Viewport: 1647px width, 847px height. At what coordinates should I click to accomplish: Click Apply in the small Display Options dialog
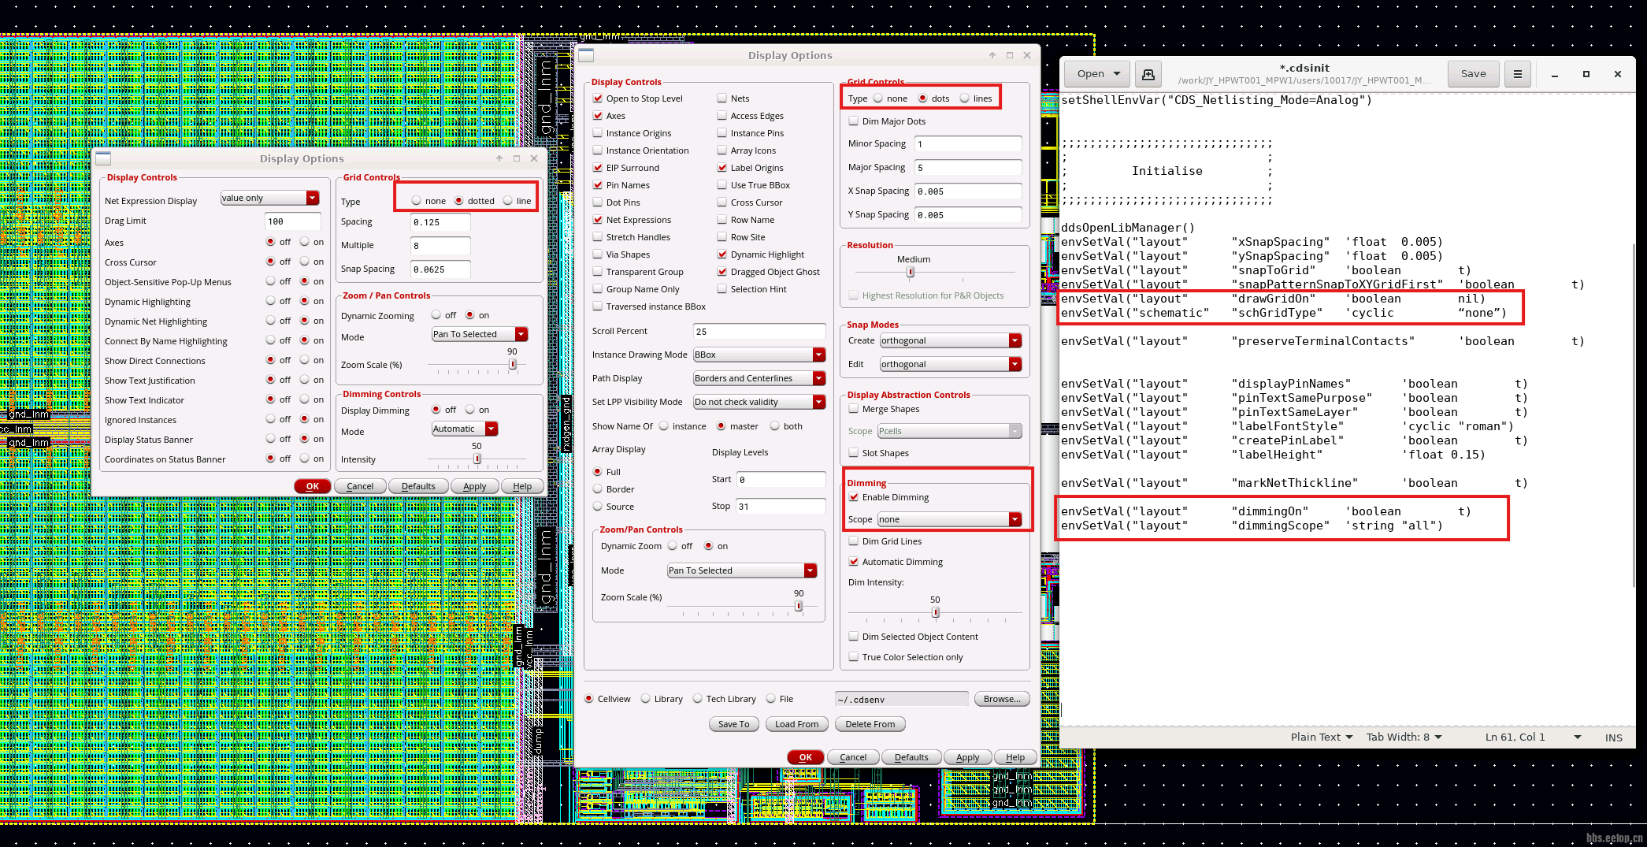coord(474,487)
